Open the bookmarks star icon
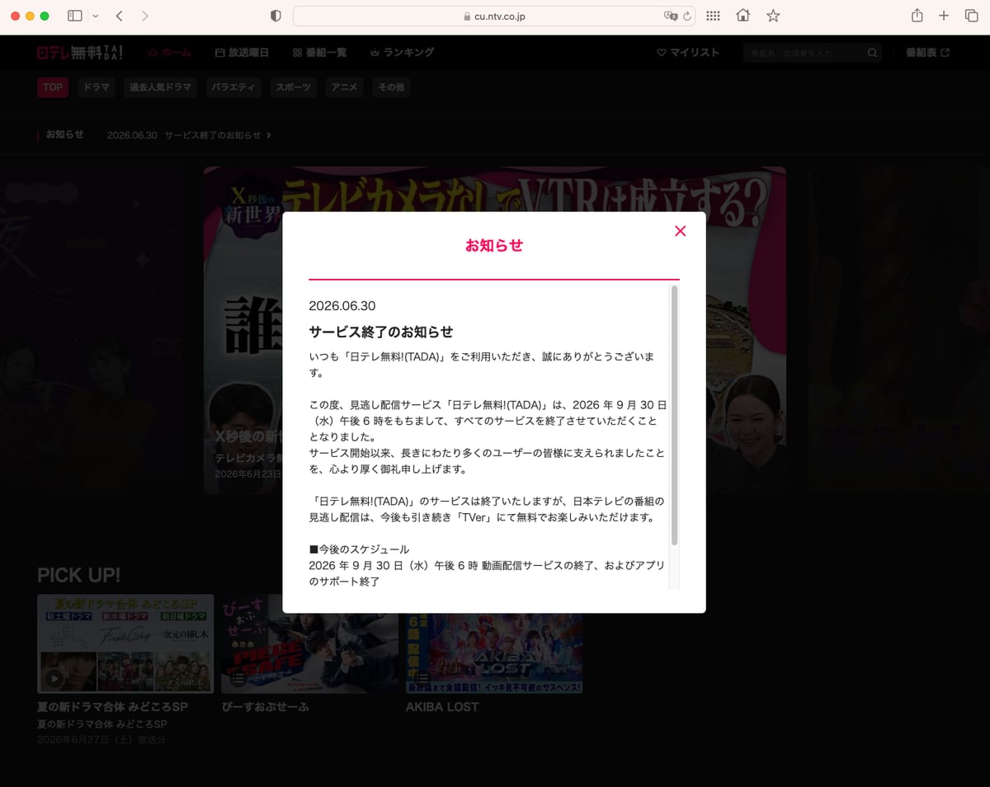990x787 pixels. pos(773,16)
